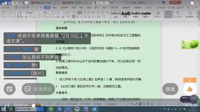Click the video progress slider knob

(x=33, y=106)
